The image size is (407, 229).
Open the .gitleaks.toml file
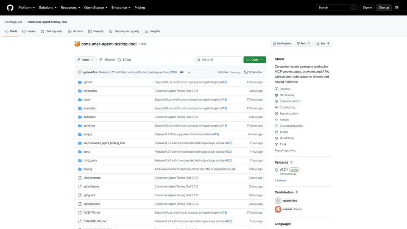tap(92, 204)
